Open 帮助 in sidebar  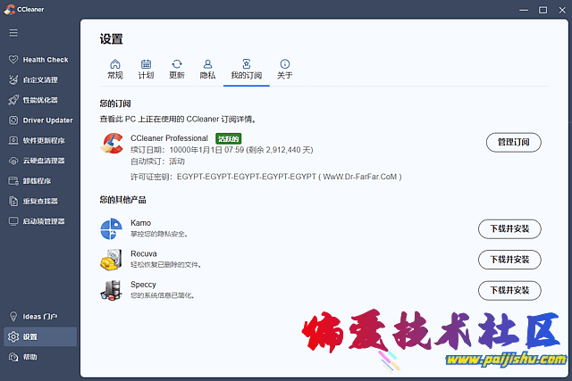tap(40, 357)
